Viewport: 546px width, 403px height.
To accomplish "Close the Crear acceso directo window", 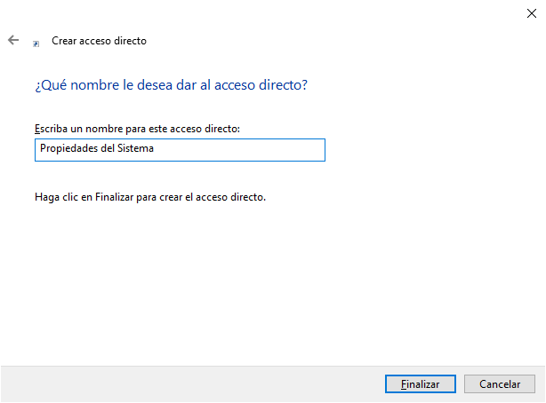I will click(530, 12).
